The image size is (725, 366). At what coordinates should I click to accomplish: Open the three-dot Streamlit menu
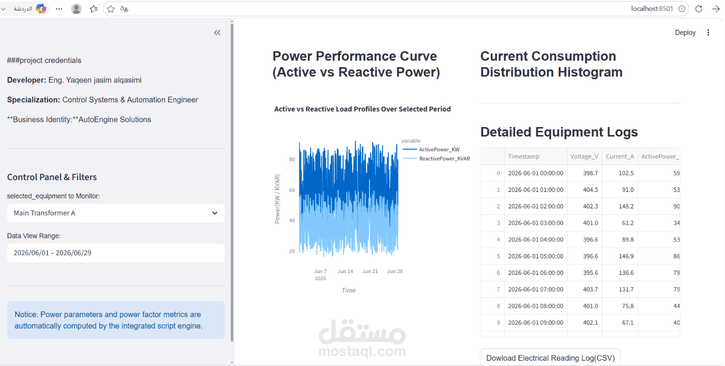click(708, 33)
